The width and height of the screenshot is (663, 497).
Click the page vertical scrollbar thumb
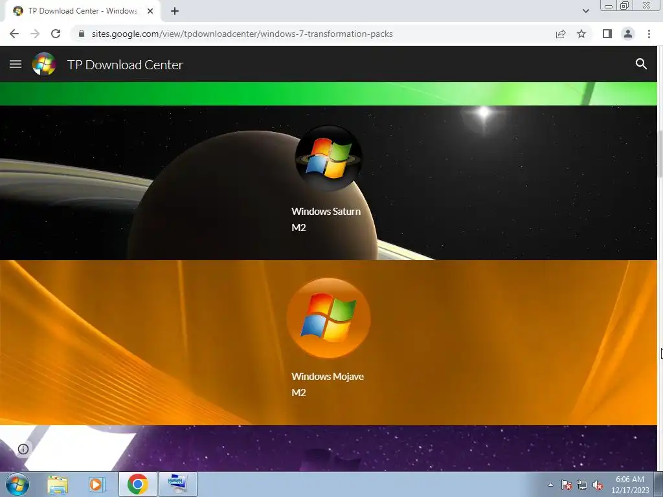[660, 154]
